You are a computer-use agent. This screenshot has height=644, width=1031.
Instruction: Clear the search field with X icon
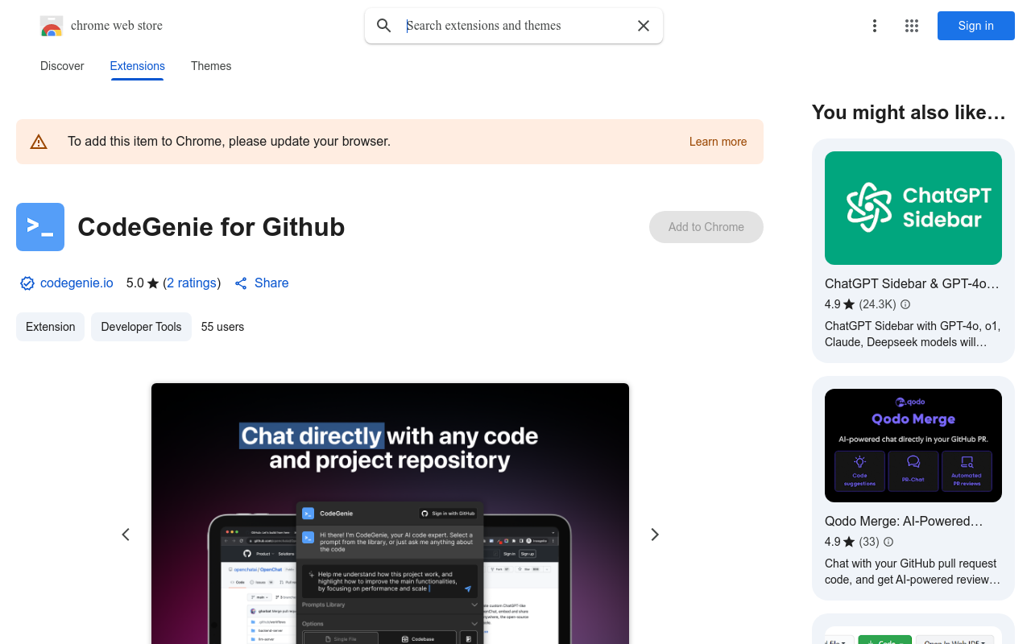pyautogui.click(x=644, y=26)
